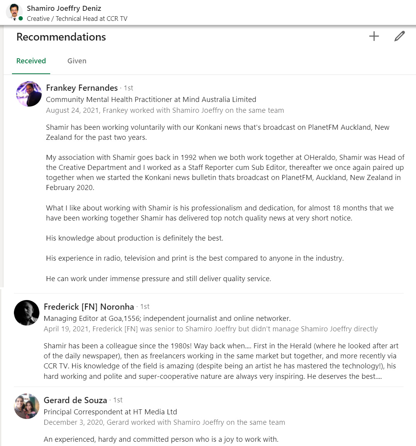
Task: Click Frankey Fernandes' profile picture
Action: [x=29, y=94]
